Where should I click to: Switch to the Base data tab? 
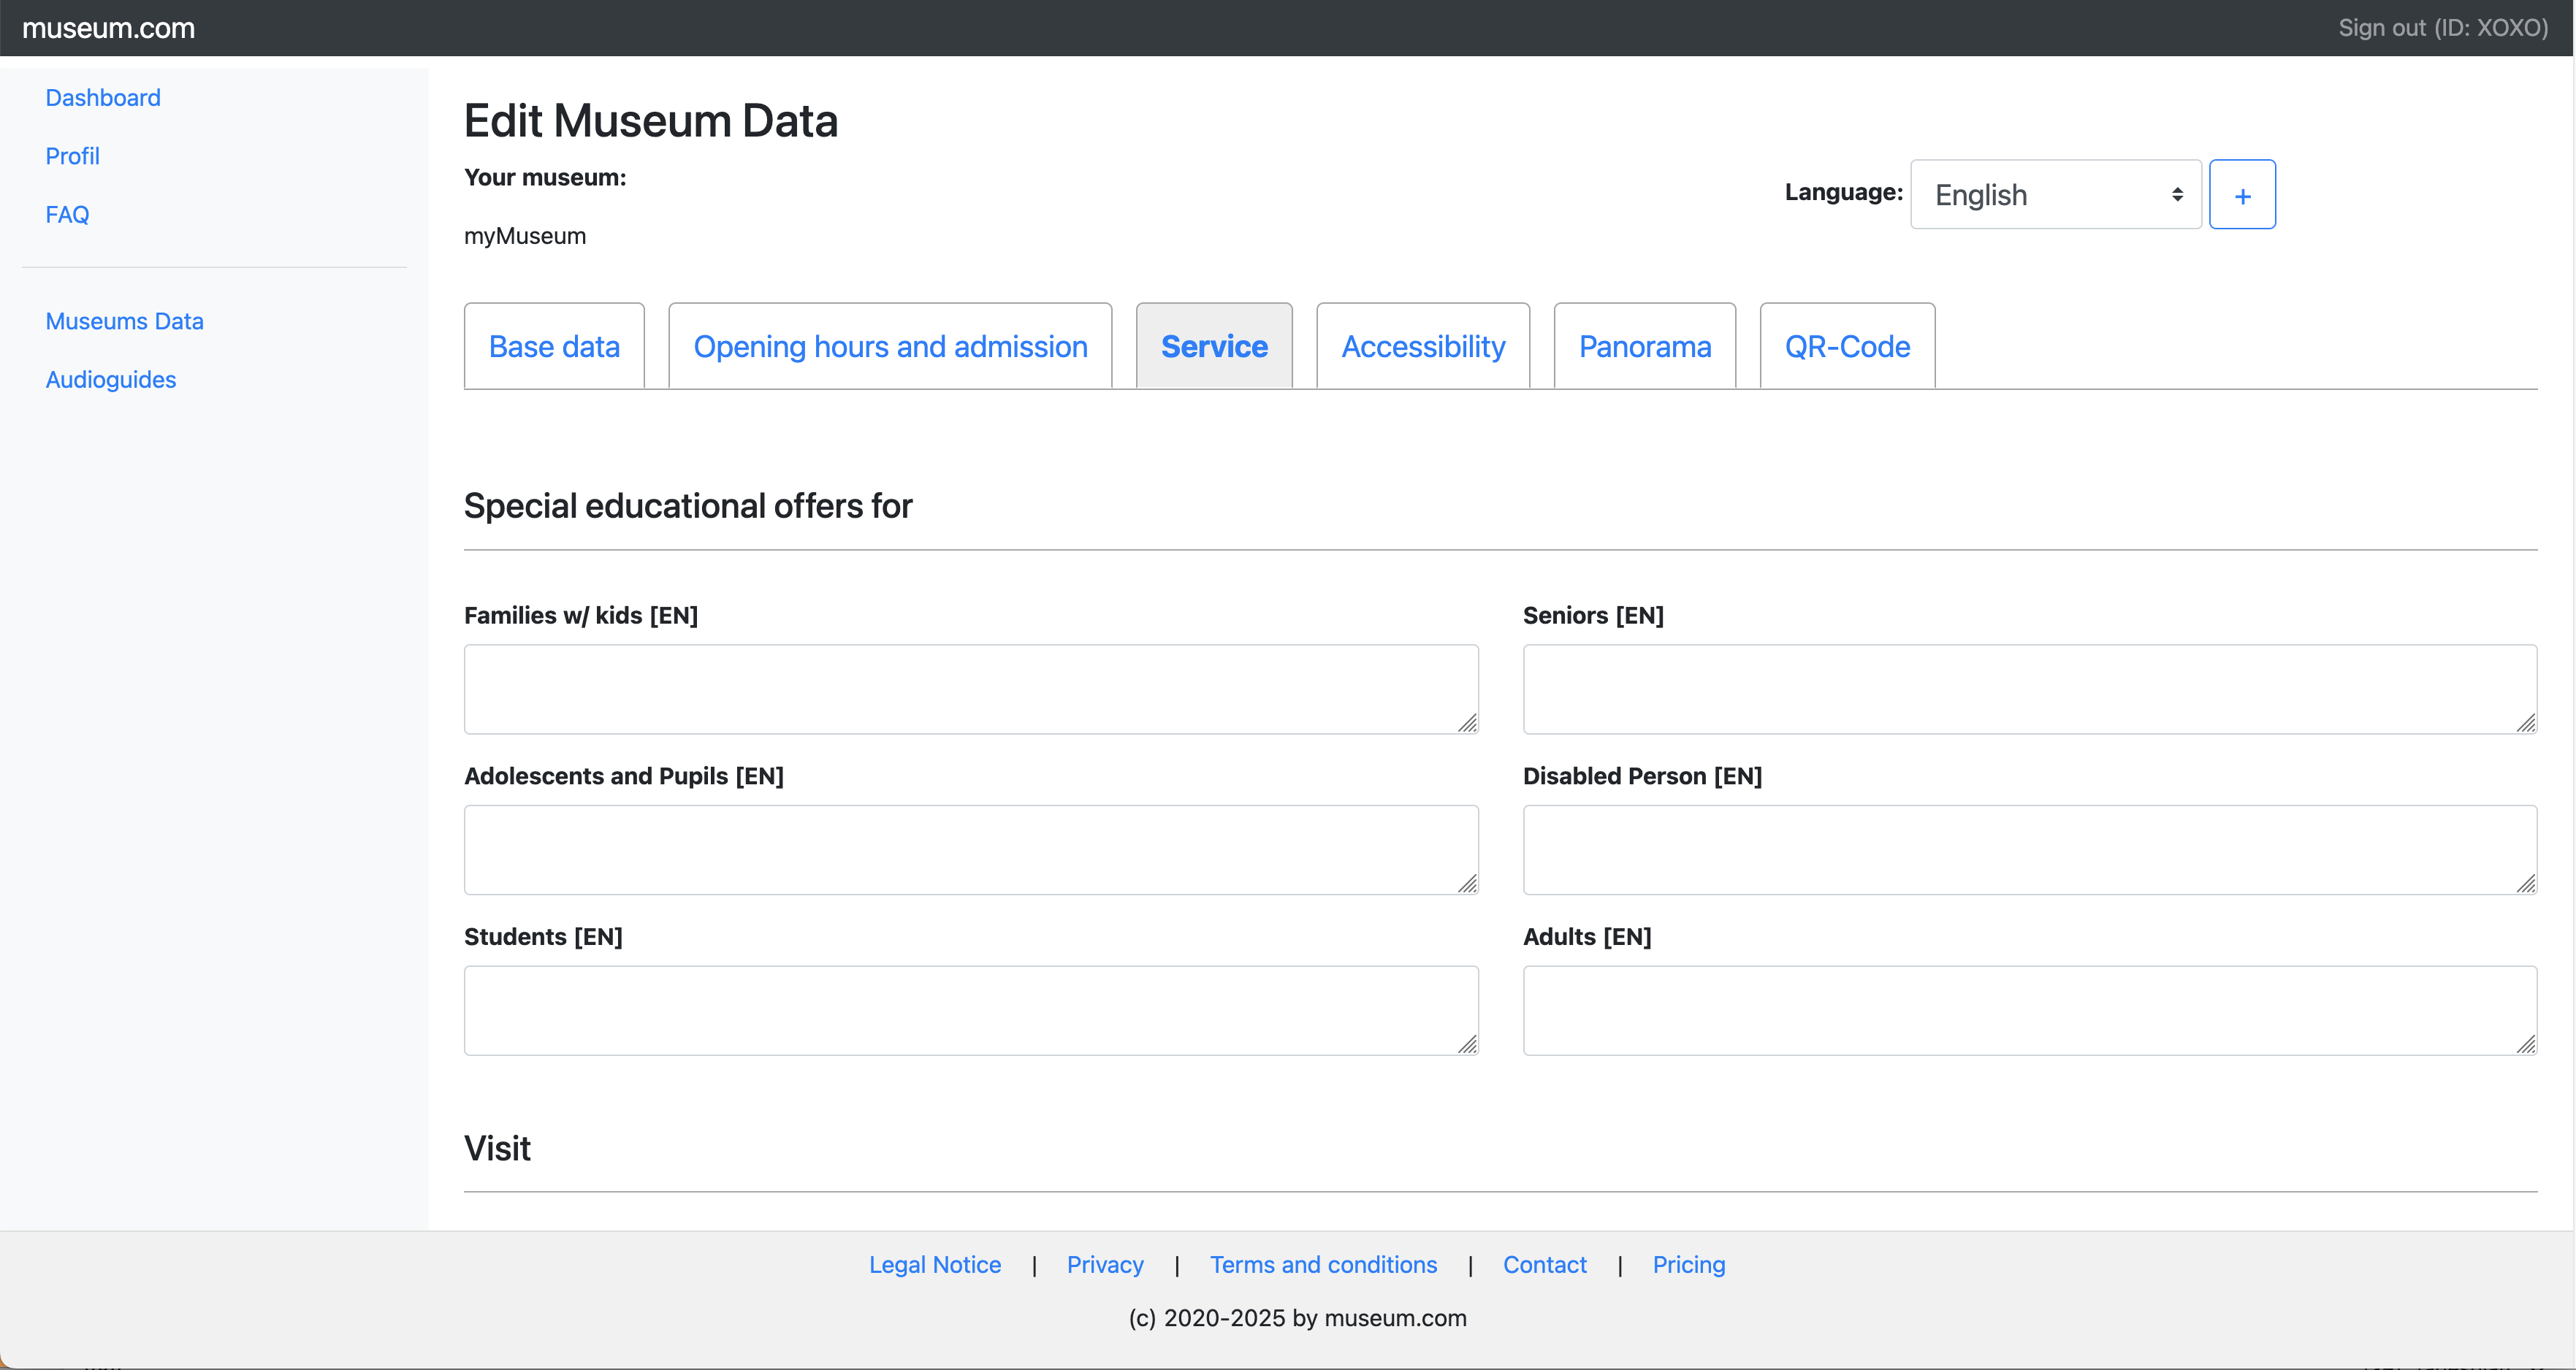(x=554, y=347)
